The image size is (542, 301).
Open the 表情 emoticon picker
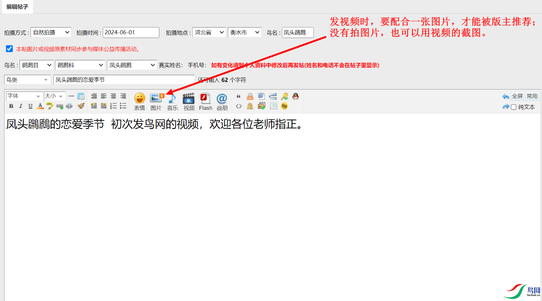click(x=139, y=102)
